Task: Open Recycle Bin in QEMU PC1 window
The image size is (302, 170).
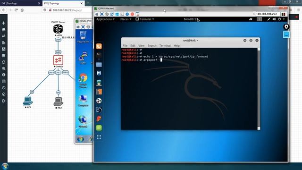Action: click(x=83, y=37)
